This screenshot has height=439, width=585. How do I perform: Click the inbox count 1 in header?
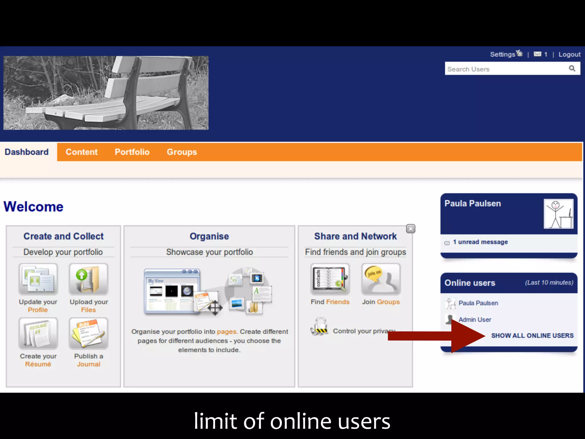pos(546,54)
